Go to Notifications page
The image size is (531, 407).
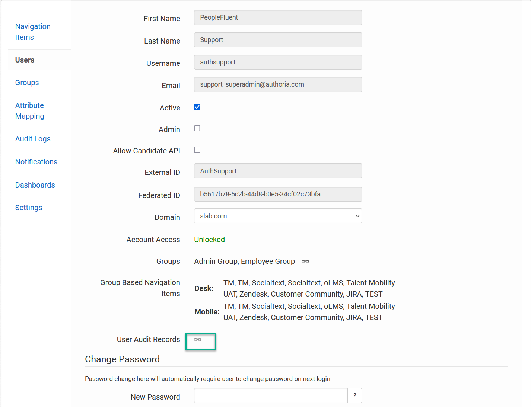coord(36,162)
